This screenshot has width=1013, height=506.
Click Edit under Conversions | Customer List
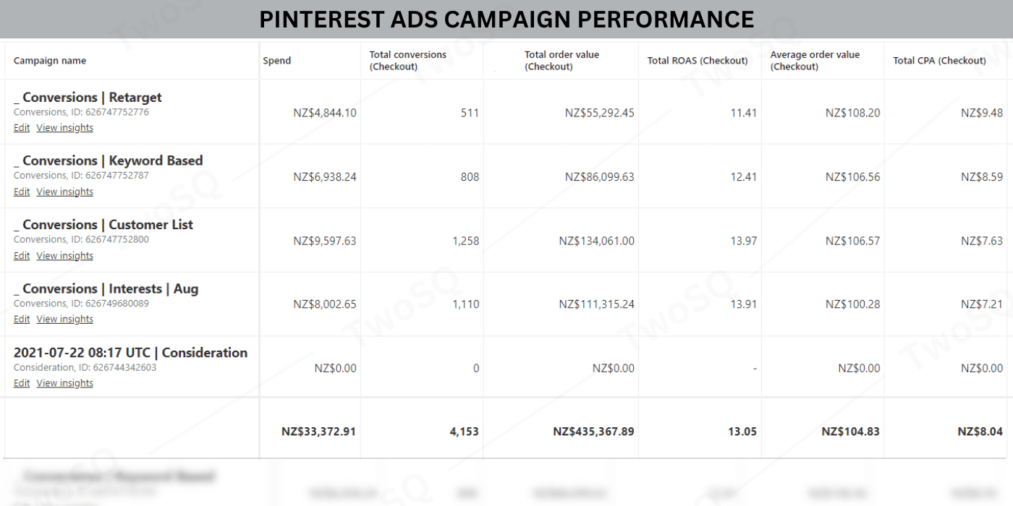point(22,256)
